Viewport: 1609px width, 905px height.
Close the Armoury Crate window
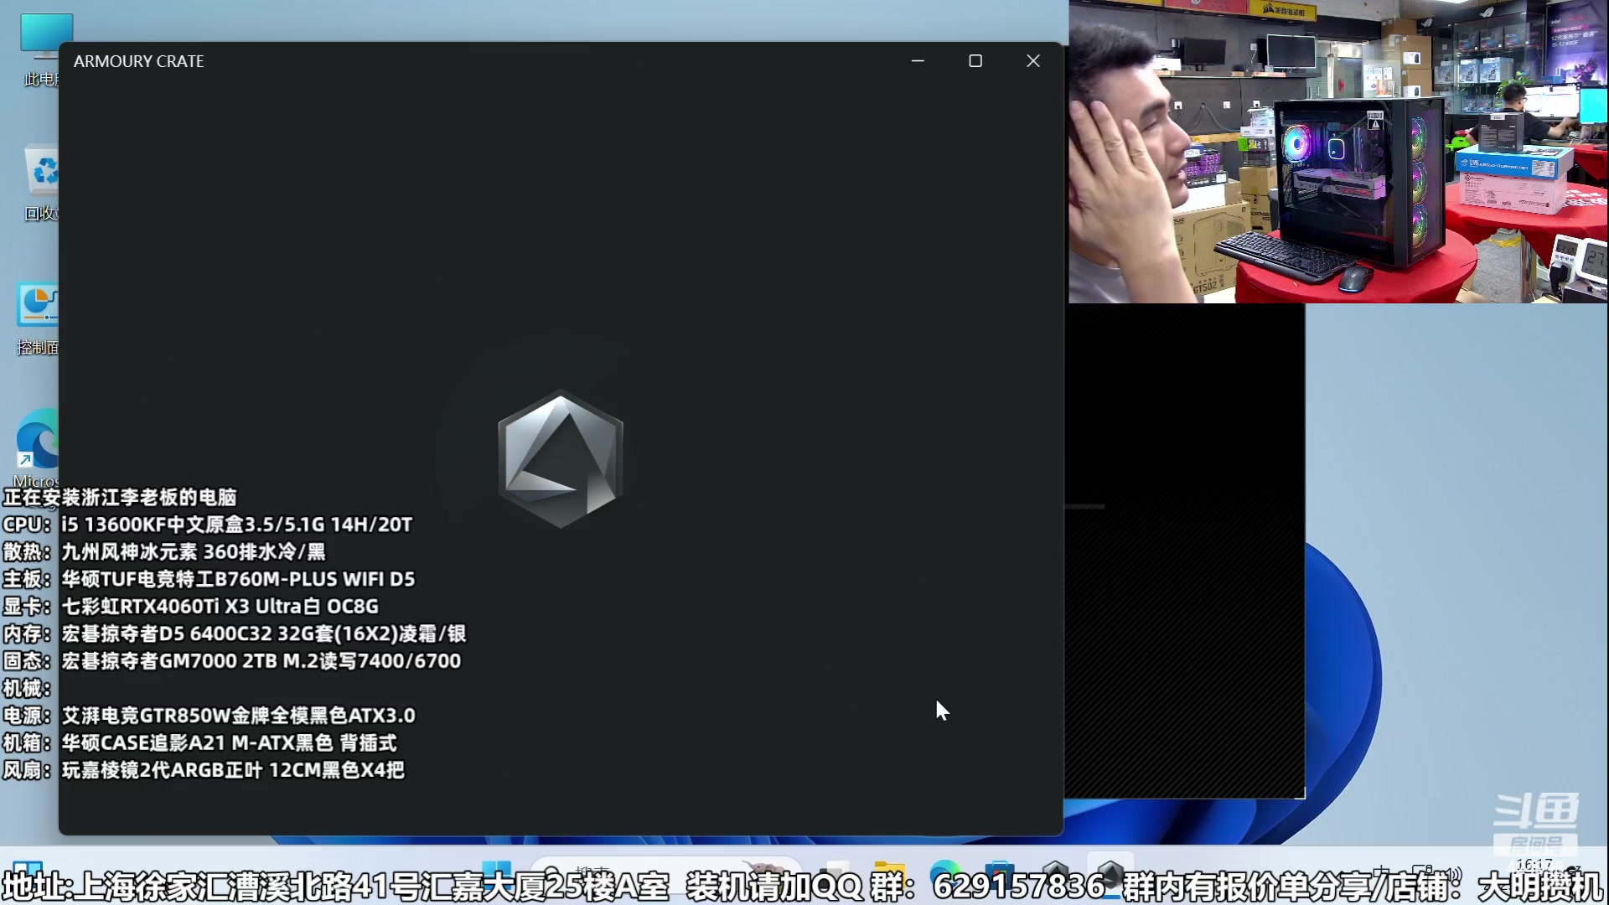pyautogui.click(x=1033, y=61)
